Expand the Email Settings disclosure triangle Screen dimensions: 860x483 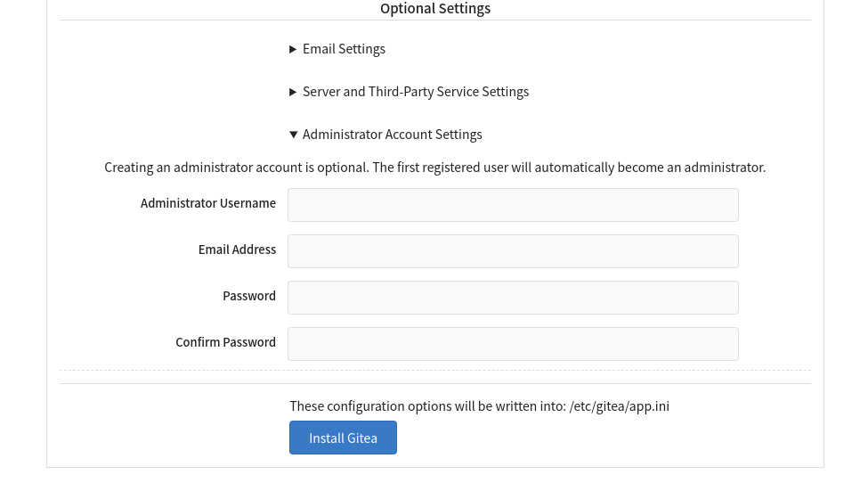(x=293, y=49)
